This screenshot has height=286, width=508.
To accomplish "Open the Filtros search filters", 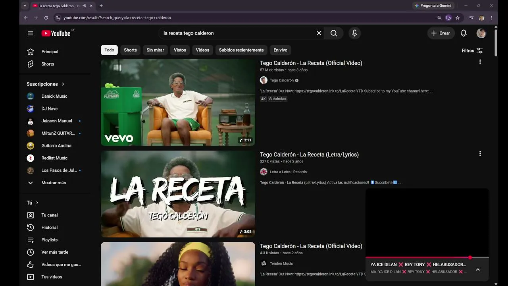I will pyautogui.click(x=472, y=50).
